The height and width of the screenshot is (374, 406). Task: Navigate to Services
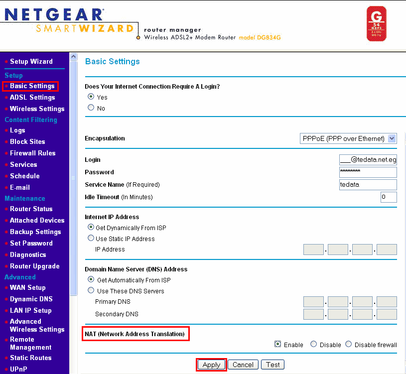[x=23, y=165]
